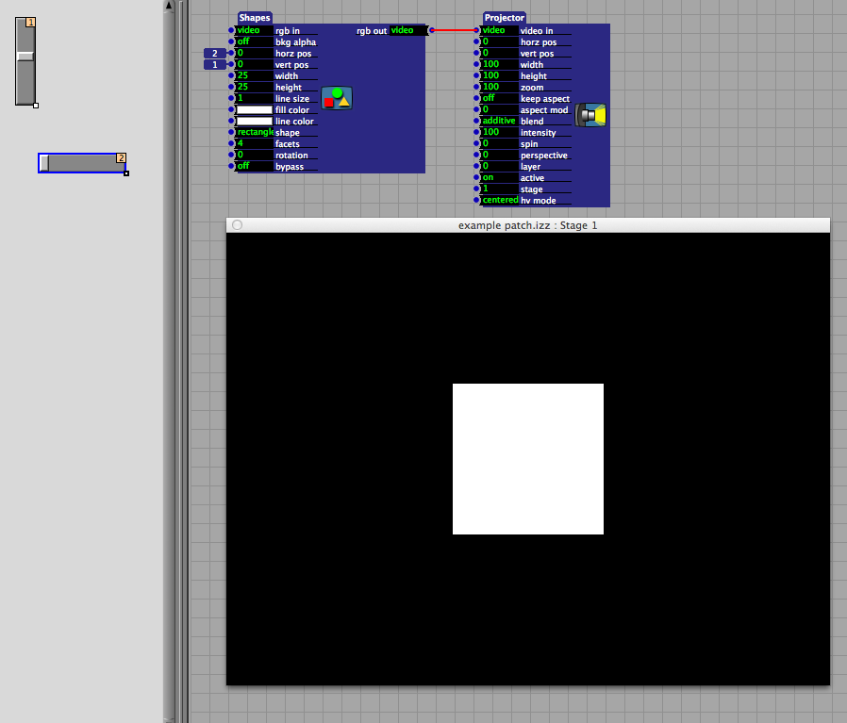Image resolution: width=847 pixels, height=723 pixels.
Task: Select control link 2 on horz pos
Action: (x=215, y=54)
